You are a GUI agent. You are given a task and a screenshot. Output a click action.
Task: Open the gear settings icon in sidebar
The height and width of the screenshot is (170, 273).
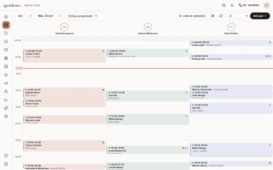coord(6,116)
